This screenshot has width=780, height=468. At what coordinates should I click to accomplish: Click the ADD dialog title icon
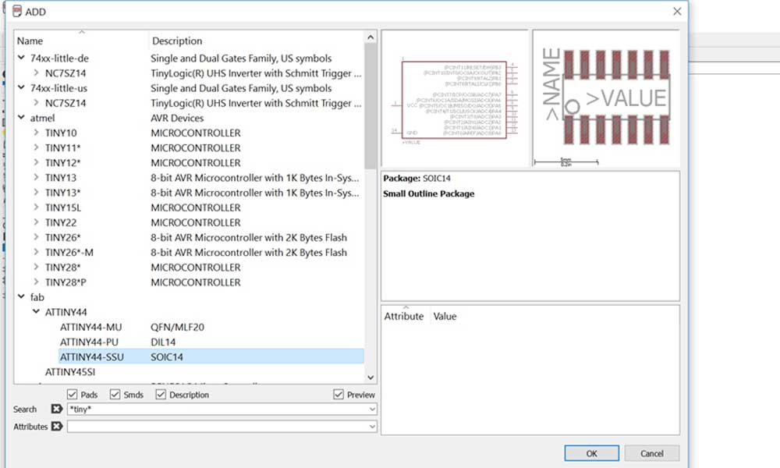[x=17, y=12]
